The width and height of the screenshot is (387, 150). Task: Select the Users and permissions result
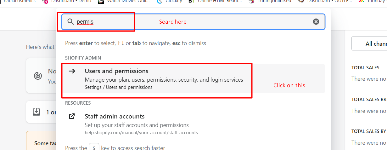click(x=193, y=78)
